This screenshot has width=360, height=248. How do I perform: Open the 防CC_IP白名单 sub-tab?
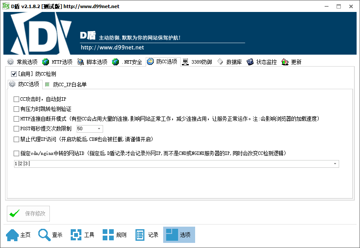point(66,85)
